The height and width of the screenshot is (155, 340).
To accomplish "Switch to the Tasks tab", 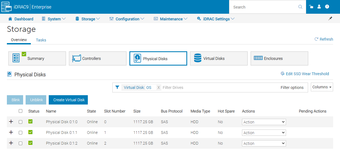I will pyautogui.click(x=41, y=40).
